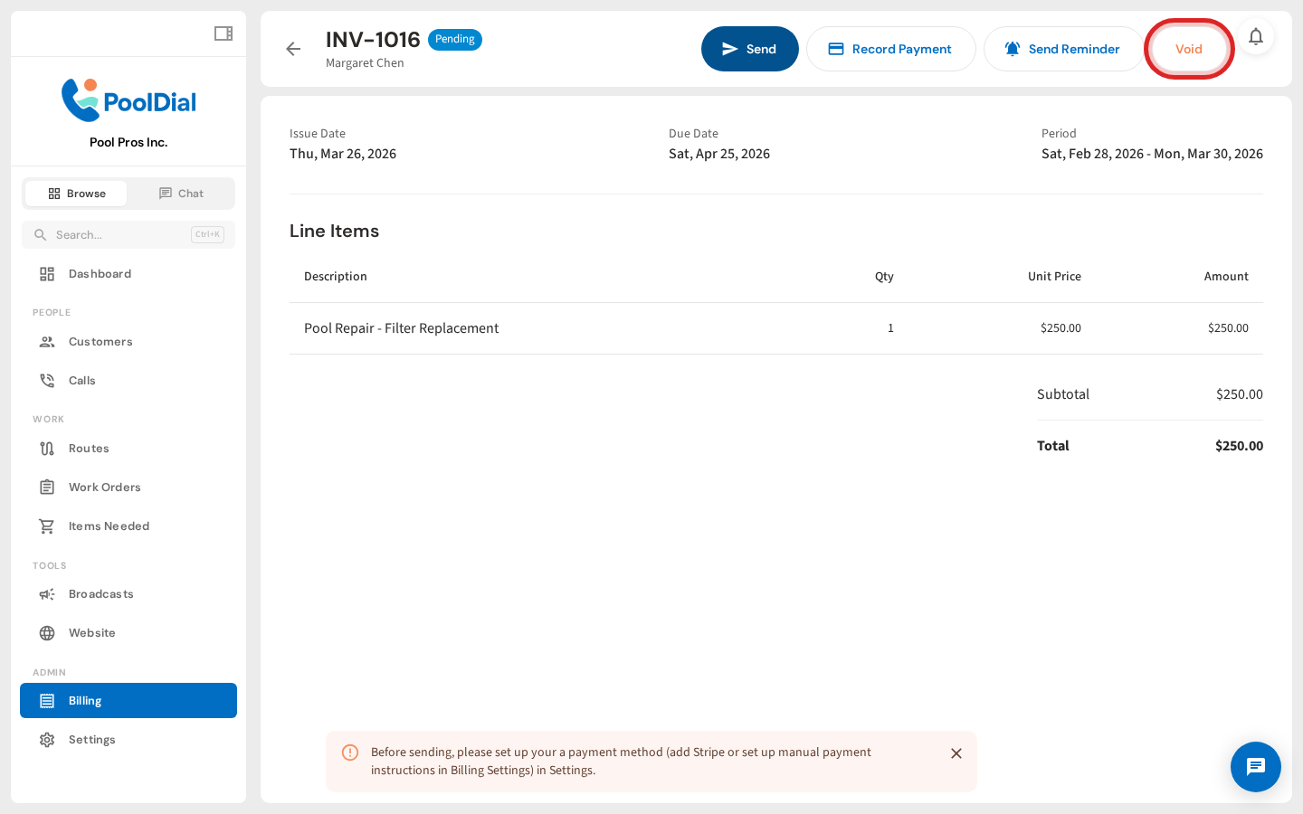This screenshot has height=814, width=1303.
Task: Open notifications with the bell icon
Action: [1256, 37]
